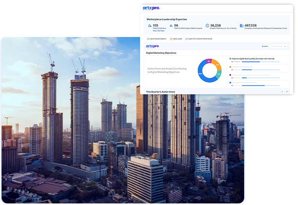Click the artxpro logo at top
The image size is (298, 205).
(x=151, y=8)
